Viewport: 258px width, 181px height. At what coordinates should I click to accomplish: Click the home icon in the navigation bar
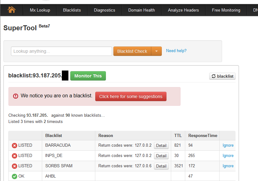point(12,10)
